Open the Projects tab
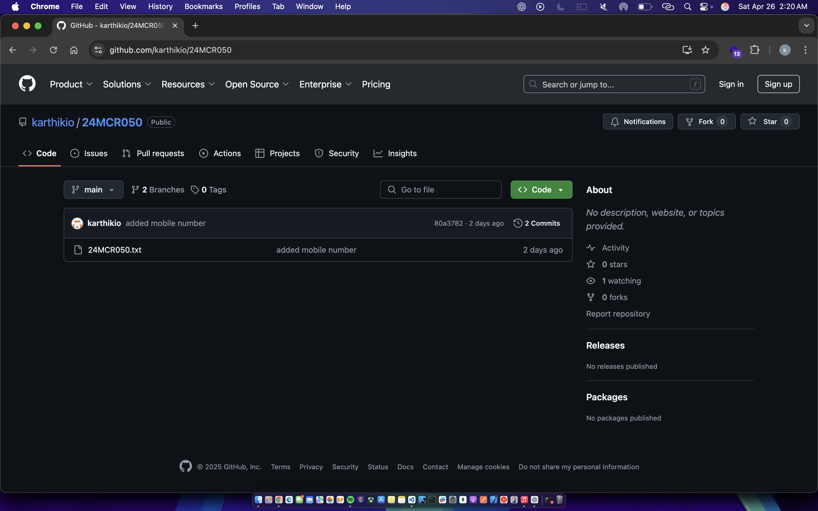Viewport: 818px width, 511px height. pyautogui.click(x=277, y=153)
